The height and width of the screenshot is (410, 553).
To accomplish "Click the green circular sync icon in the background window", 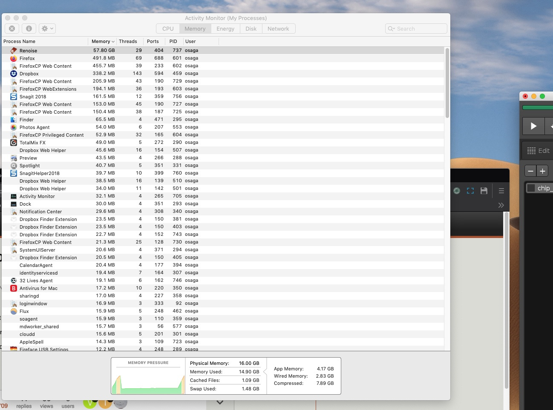I will pos(457,191).
